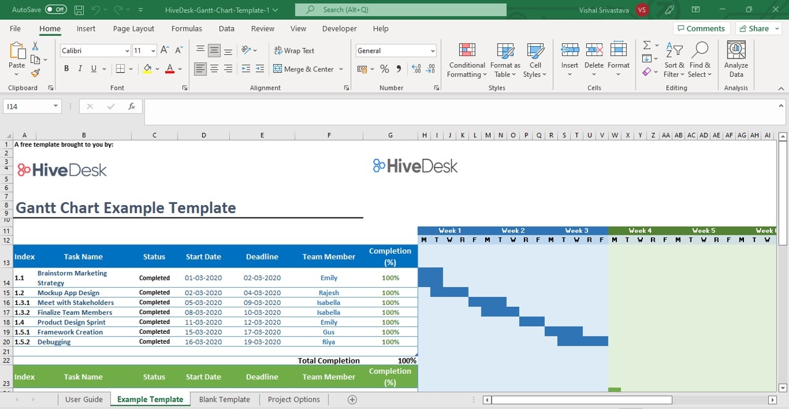
Task: Click the Share button
Action: (758, 28)
